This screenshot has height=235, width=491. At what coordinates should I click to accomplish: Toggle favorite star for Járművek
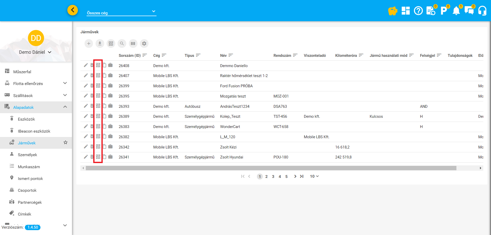[x=66, y=143]
